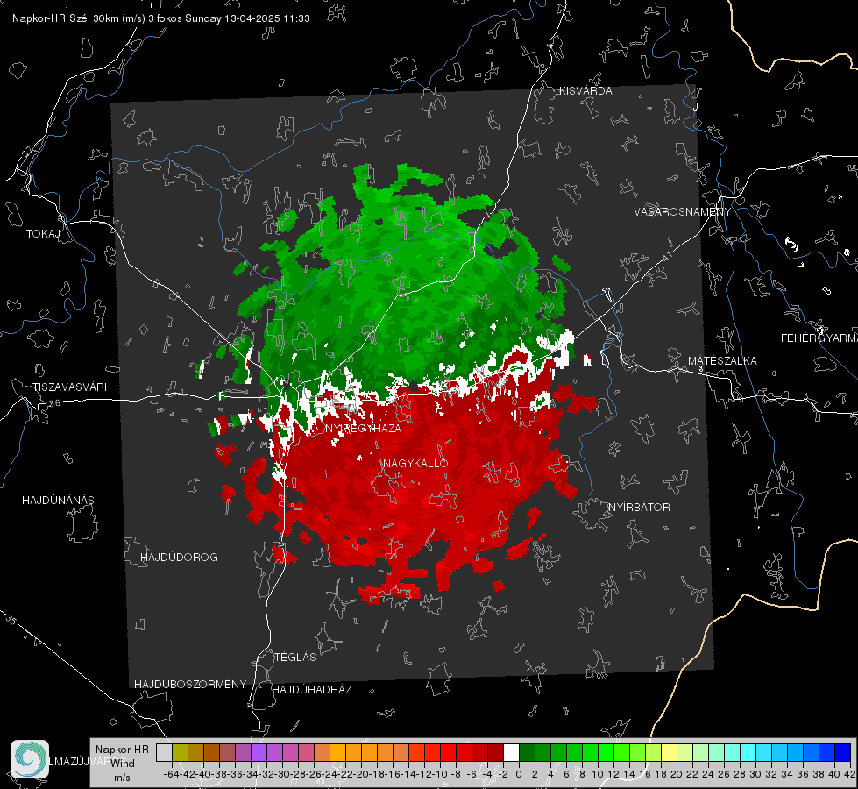The height and width of the screenshot is (789, 858).
Task: Click the dark green swatch between 0 and 2
Action: point(527,752)
